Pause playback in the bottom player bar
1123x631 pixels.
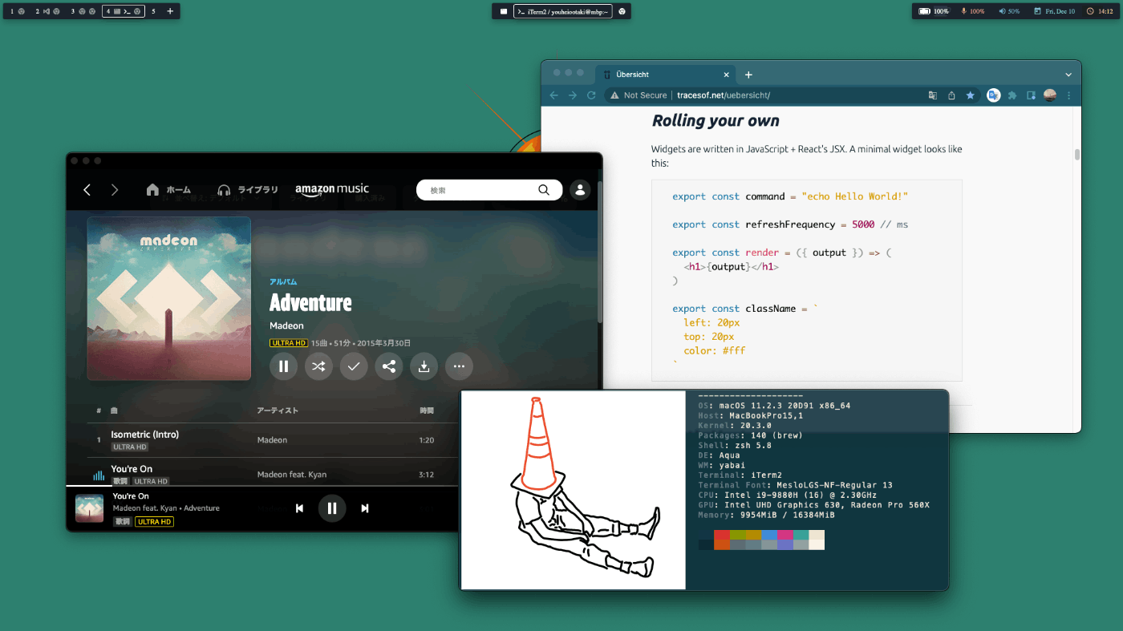point(332,508)
